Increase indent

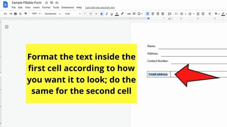[203, 14]
